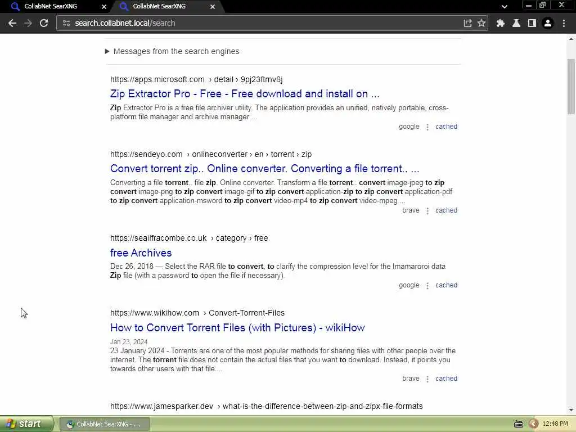Bookmark this page with the star icon
This screenshot has height=432, width=576.
[481, 23]
